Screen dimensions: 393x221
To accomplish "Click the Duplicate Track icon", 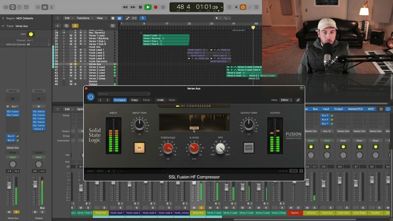I will 66,26.
